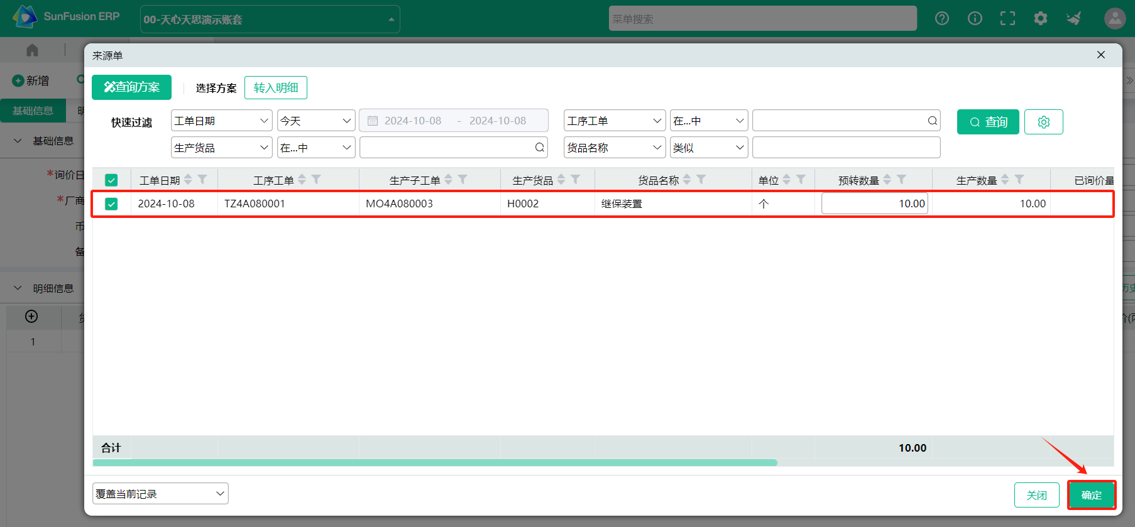Filter the 工序工单 column
This screenshot has width=1135, height=527.
316,180
